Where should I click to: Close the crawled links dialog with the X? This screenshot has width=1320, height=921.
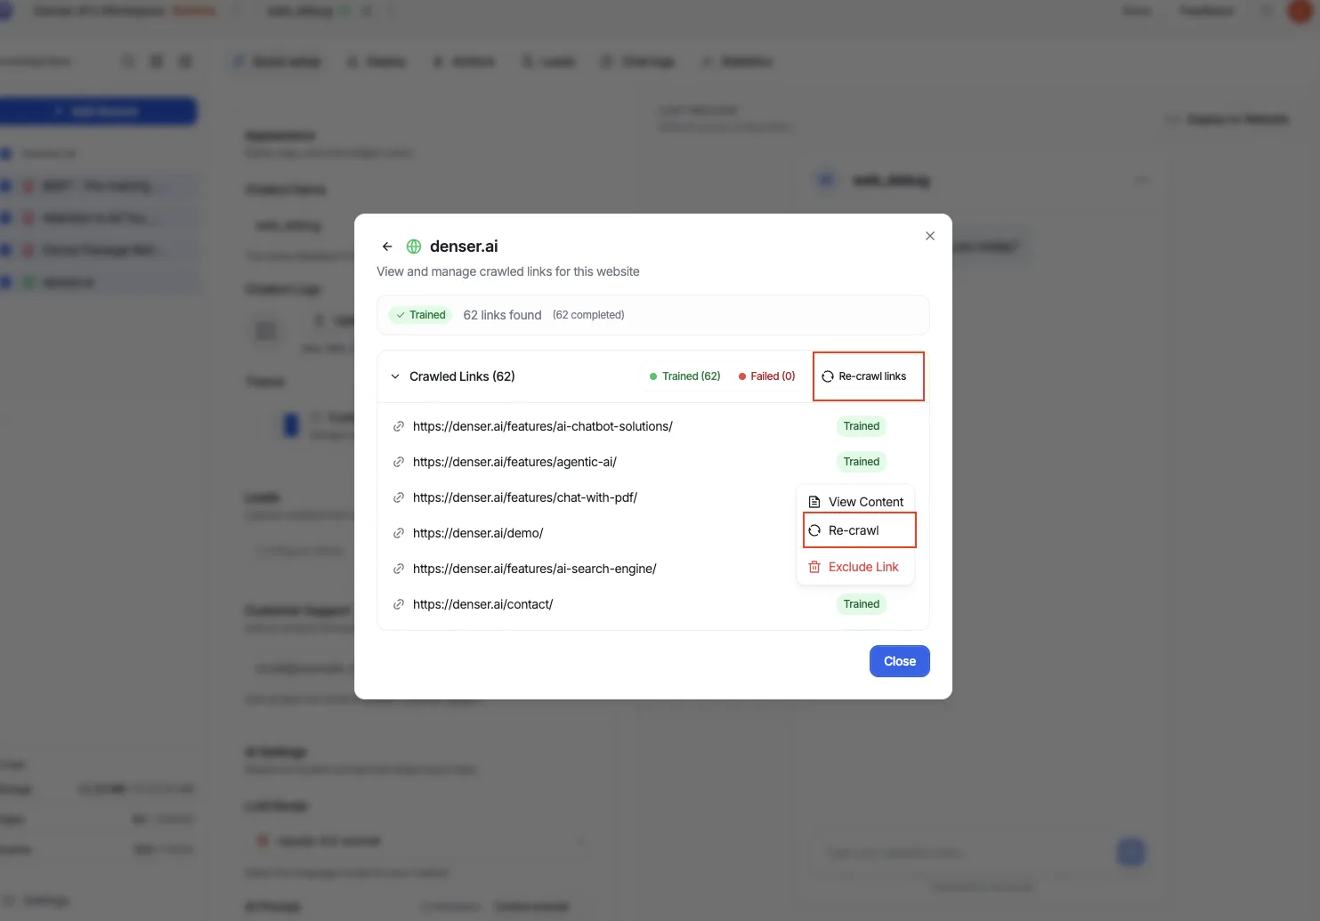(930, 236)
